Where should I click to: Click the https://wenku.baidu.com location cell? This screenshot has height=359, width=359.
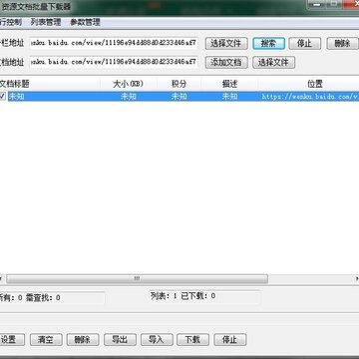point(310,97)
